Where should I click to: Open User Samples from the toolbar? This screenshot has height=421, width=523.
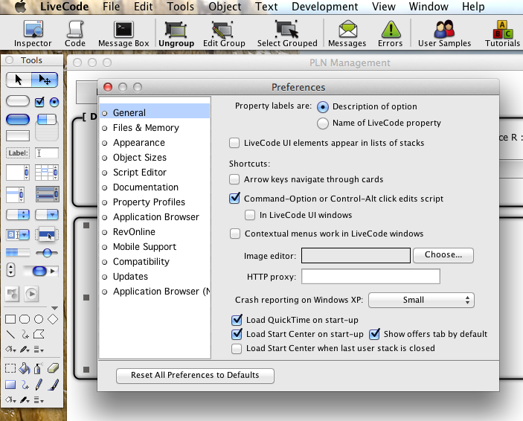click(444, 33)
